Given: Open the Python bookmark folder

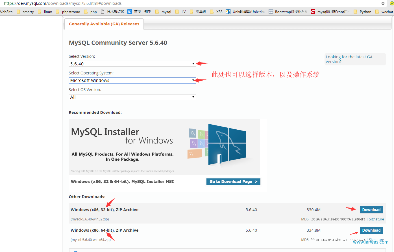Looking at the screenshot, I should click(x=362, y=12).
